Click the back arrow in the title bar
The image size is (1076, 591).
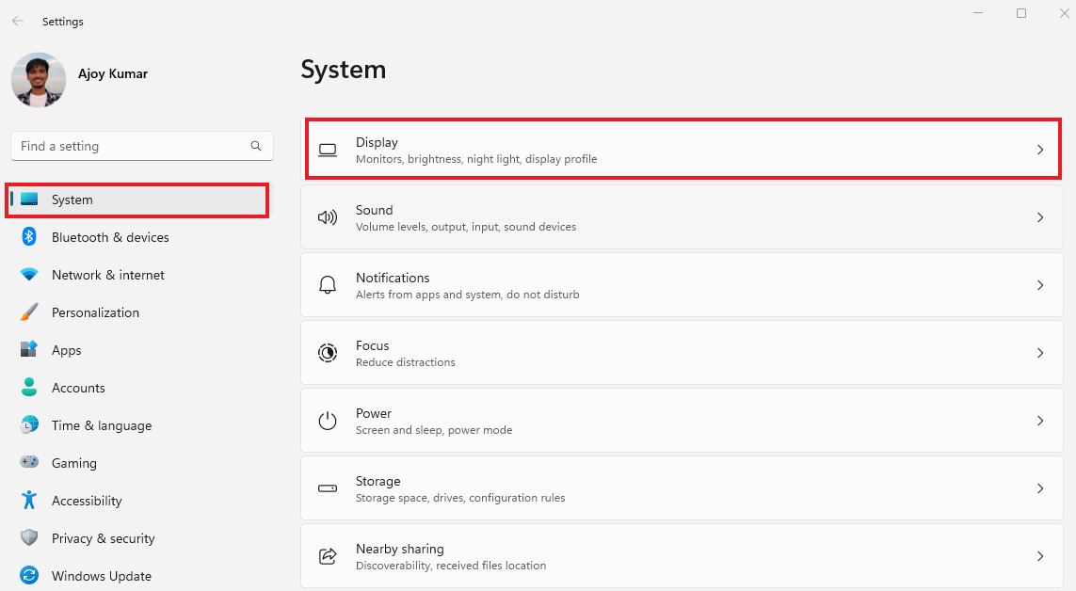[x=18, y=21]
